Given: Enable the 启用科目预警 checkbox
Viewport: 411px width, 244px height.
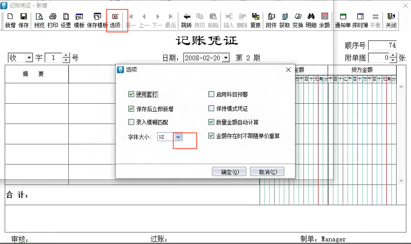Looking at the screenshot, I should point(211,94).
